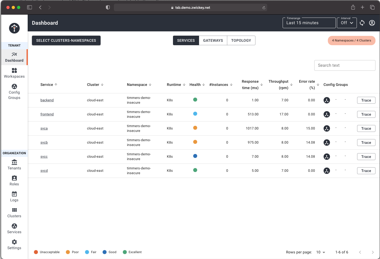Go back in the Safari browser

[40, 7]
